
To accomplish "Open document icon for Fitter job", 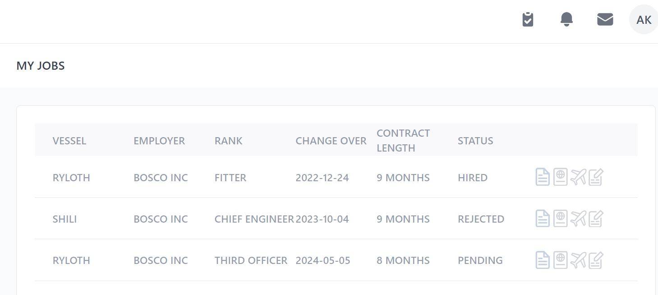I will [x=542, y=177].
